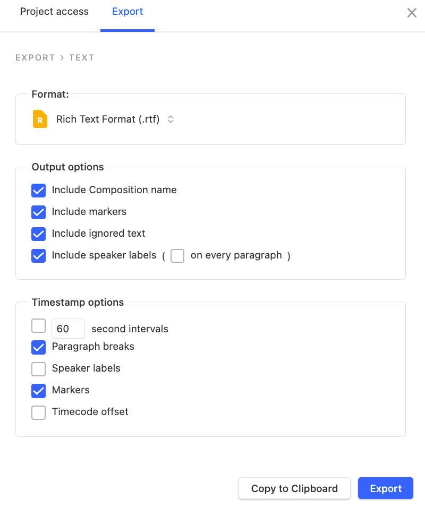
Task: Click the blue Export button
Action: 386,488
